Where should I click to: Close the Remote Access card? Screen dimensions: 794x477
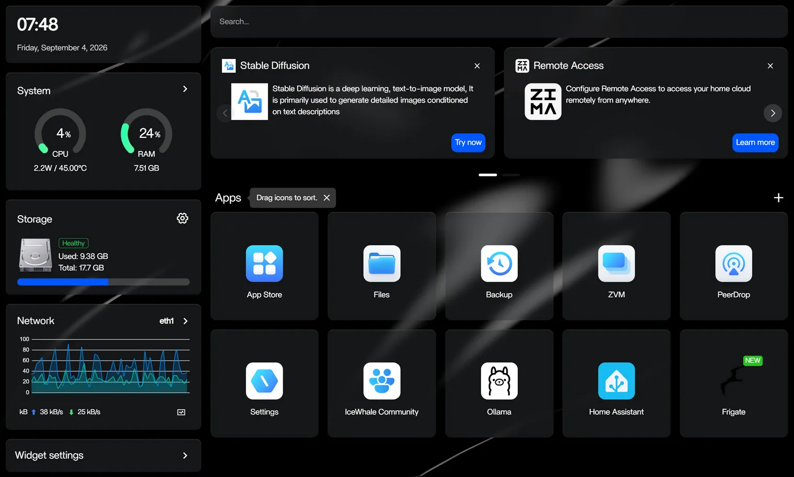pos(770,66)
